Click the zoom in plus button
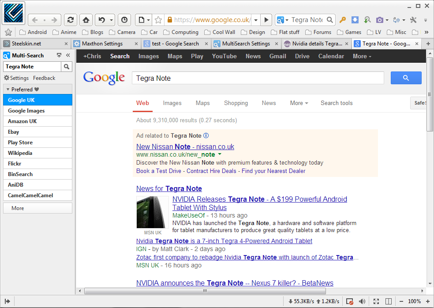Image resolution: width=434 pixels, height=308 pixels. [x=428, y=301]
